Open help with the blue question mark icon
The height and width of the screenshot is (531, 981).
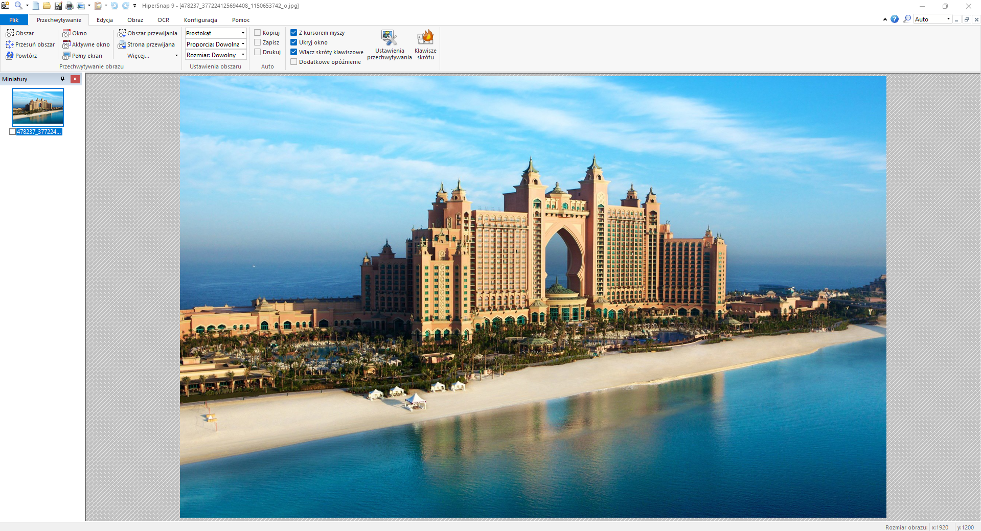895,19
